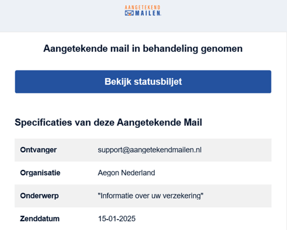Click the Onderwerp table row
287x230 pixels.
point(143,196)
